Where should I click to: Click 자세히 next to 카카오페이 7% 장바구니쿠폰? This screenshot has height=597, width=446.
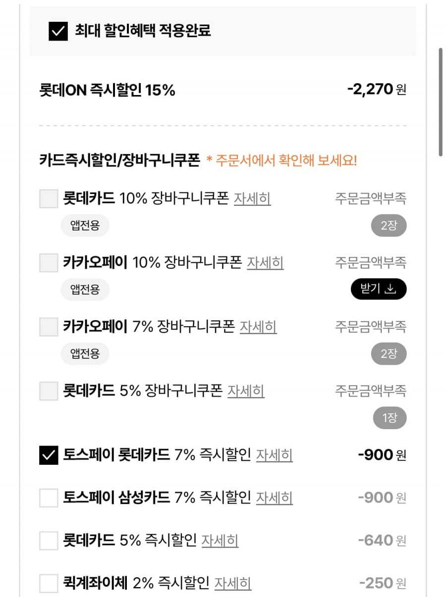tap(258, 327)
